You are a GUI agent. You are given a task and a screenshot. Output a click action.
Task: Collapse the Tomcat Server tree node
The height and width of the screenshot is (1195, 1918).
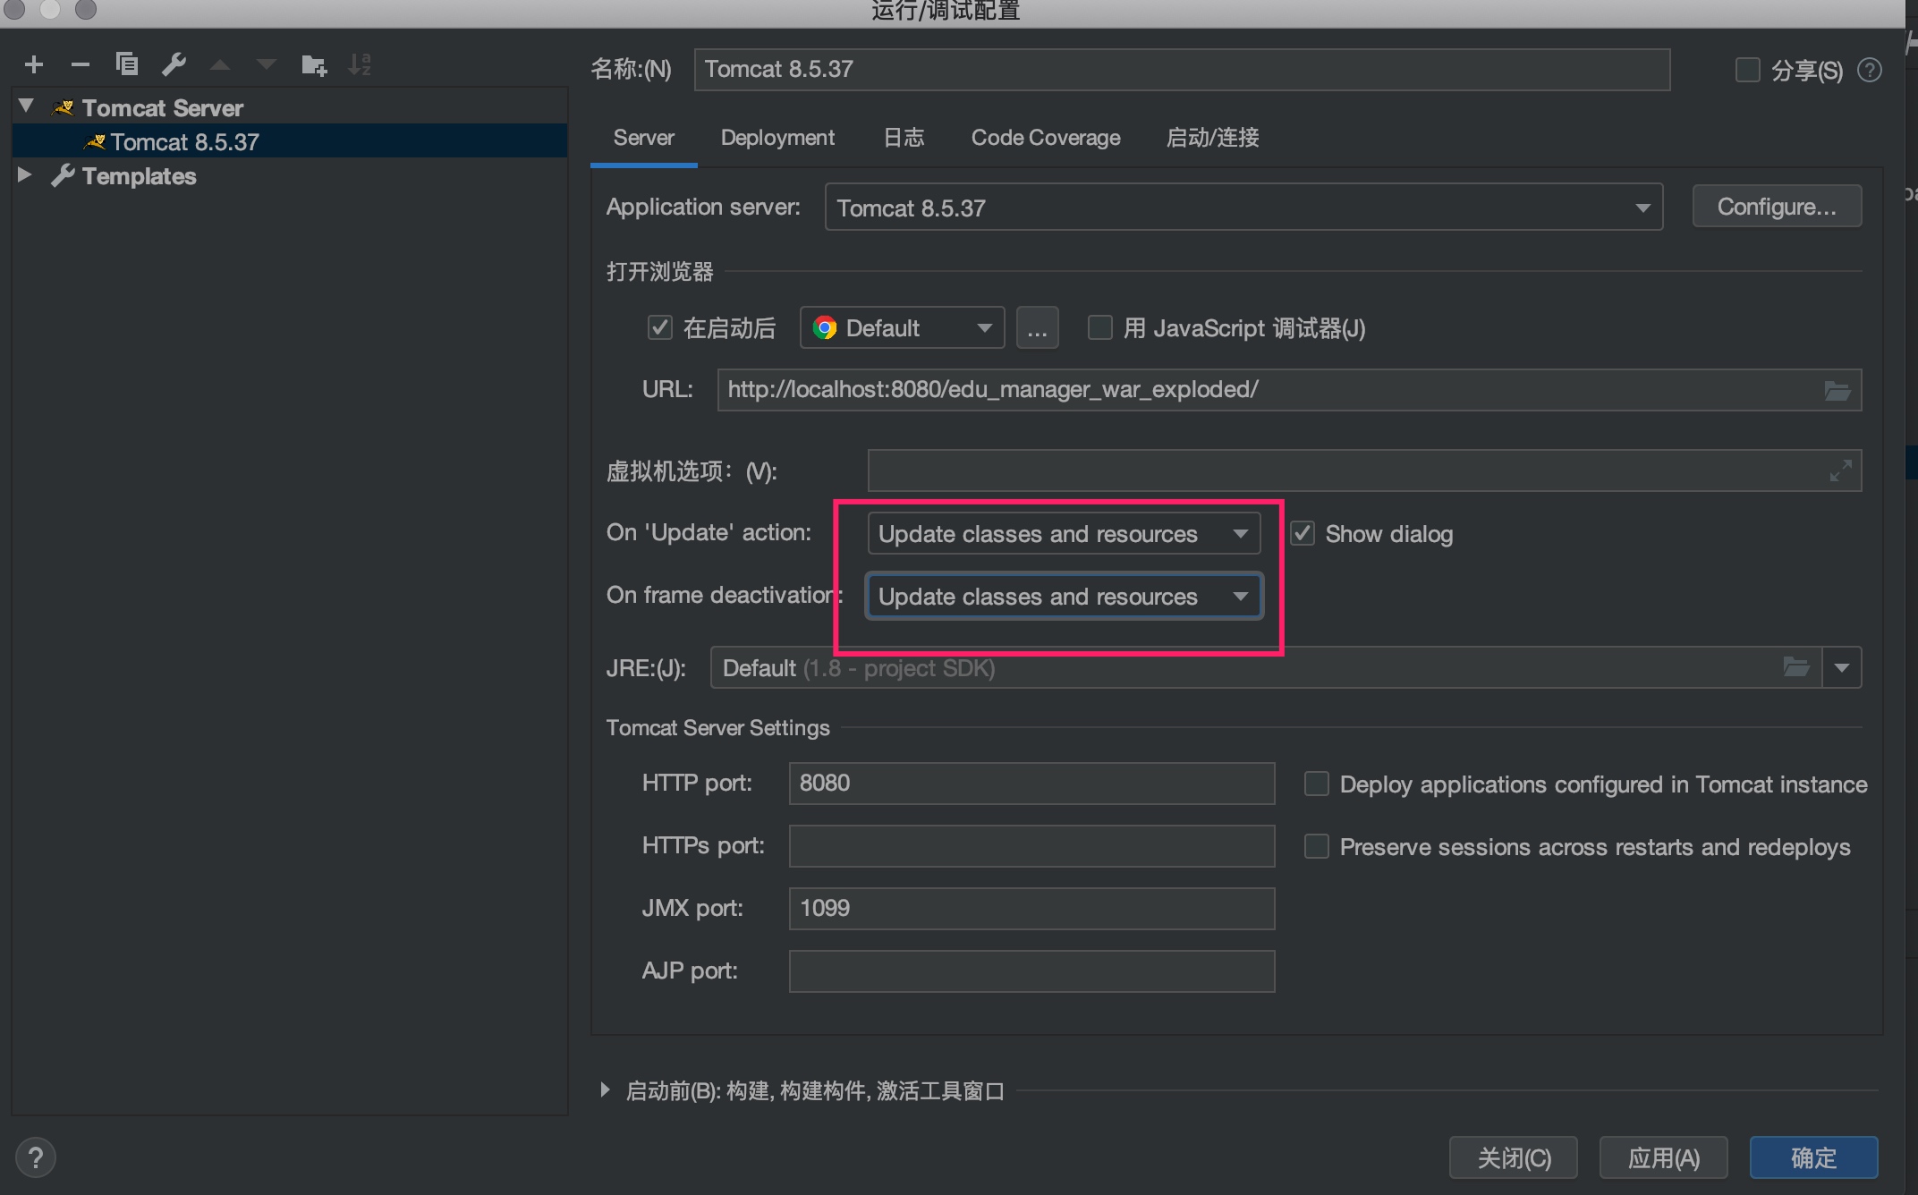[x=27, y=106]
